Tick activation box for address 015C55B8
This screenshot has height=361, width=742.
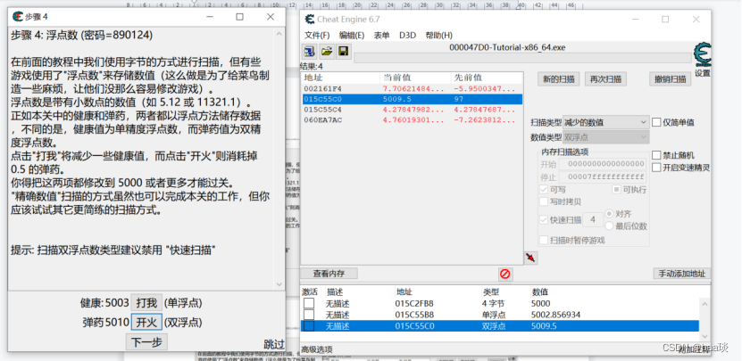click(309, 315)
